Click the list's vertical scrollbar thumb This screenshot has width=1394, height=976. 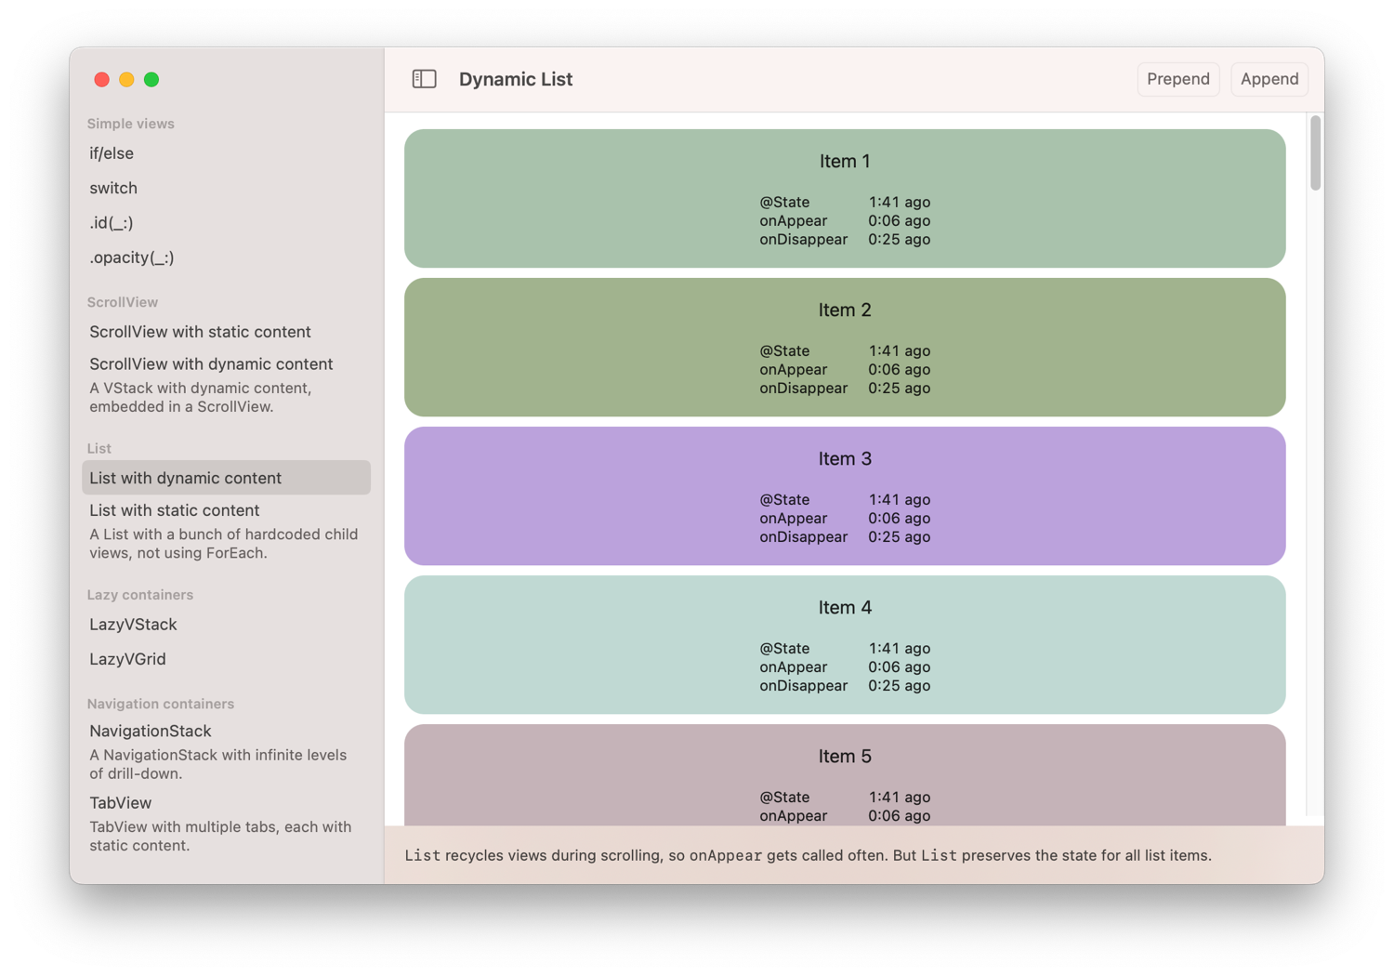tap(1314, 153)
